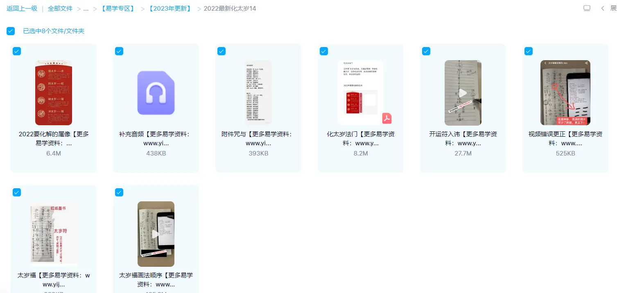Open the purple headphone audio file icon

pos(156,93)
